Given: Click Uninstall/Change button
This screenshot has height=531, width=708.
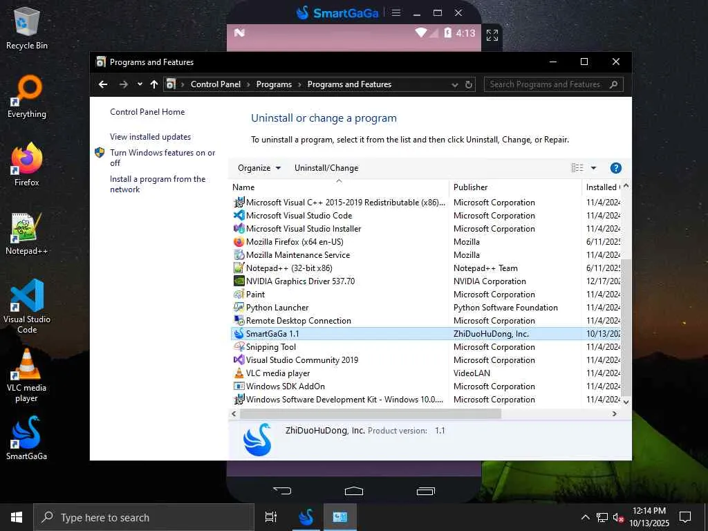Looking at the screenshot, I should click(326, 168).
